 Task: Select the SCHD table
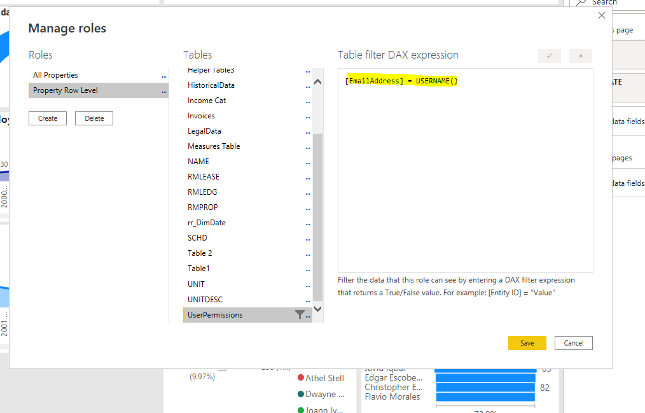pos(247,238)
